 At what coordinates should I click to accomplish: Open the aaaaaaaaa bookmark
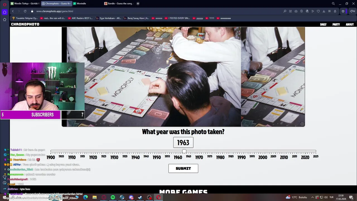[224, 18]
